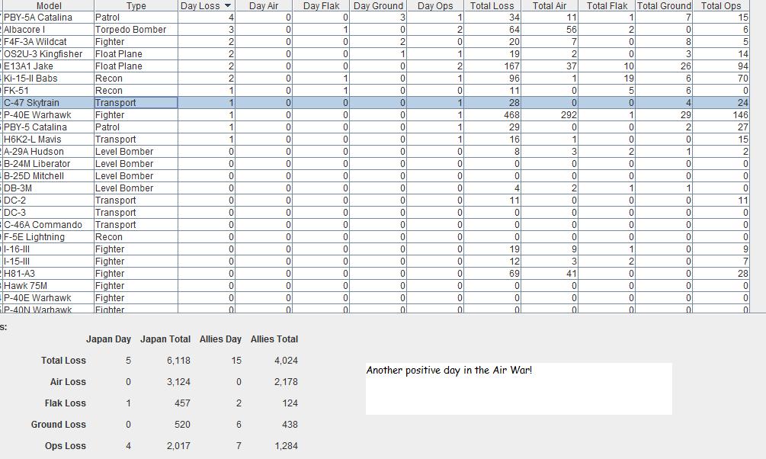Click the Total Loss column header

(x=492, y=5)
